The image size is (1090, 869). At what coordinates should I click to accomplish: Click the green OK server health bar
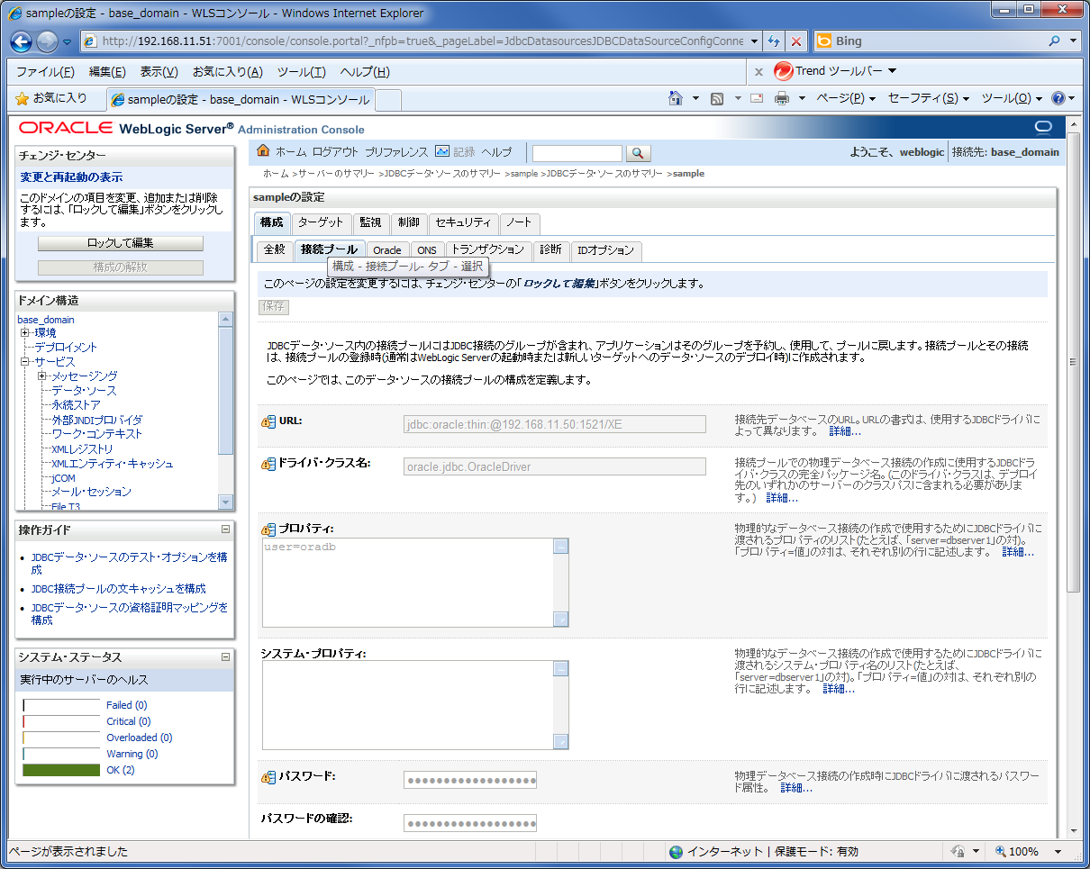tap(61, 770)
